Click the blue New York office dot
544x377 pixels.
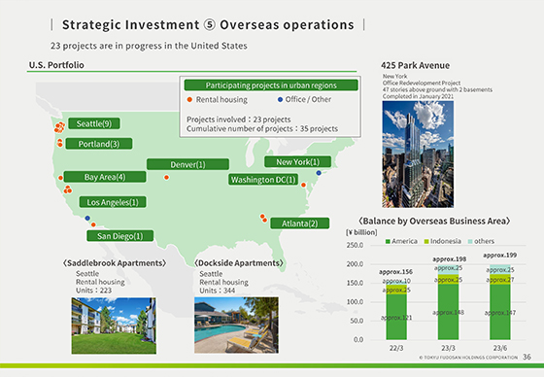pyautogui.click(x=319, y=173)
